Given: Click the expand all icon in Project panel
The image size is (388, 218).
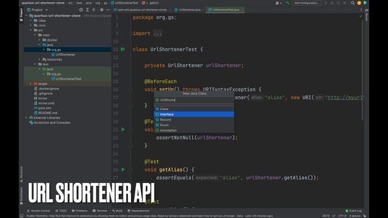Looking at the screenshot, I should 87,10.
